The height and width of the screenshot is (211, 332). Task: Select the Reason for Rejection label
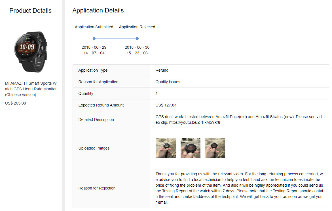pos(97,188)
